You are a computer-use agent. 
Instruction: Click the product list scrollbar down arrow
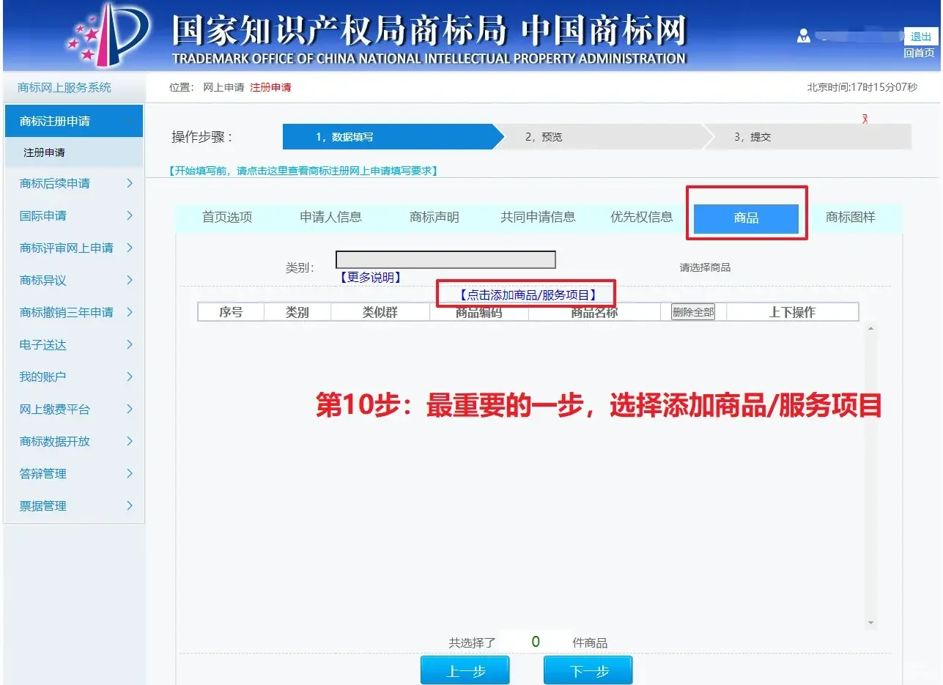pos(870,623)
